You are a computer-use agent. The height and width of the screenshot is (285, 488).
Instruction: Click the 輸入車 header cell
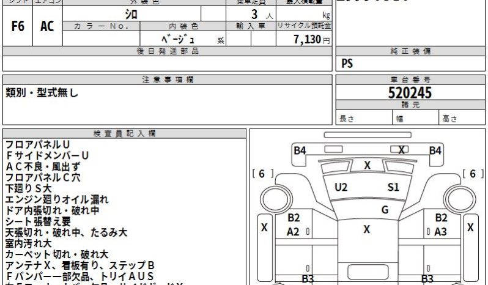(251, 26)
